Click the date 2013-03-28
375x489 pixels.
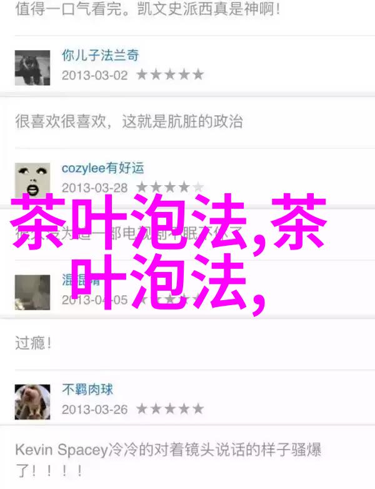pos(95,188)
